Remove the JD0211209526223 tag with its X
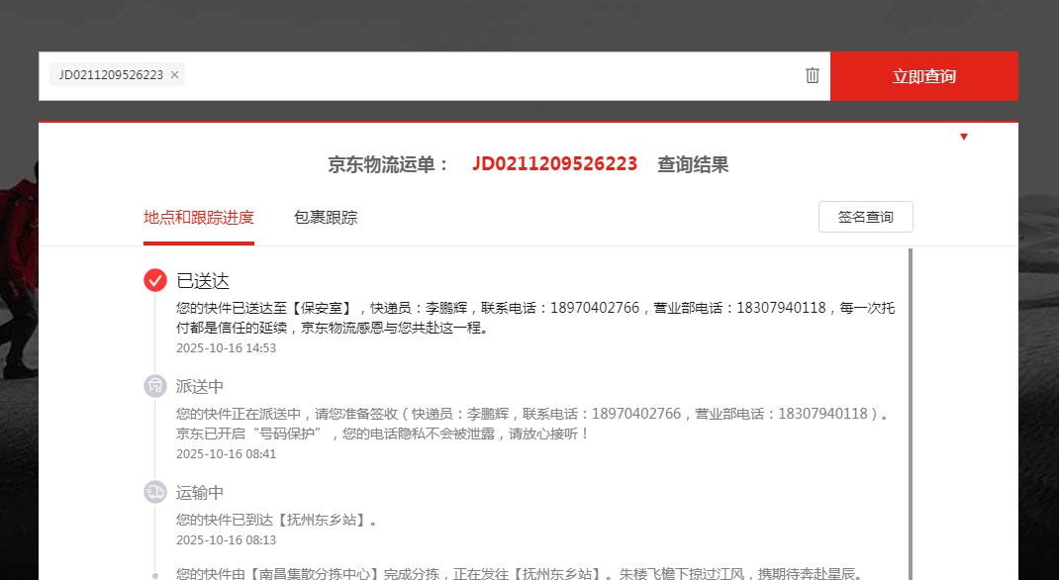The image size is (1059, 580). point(175,75)
